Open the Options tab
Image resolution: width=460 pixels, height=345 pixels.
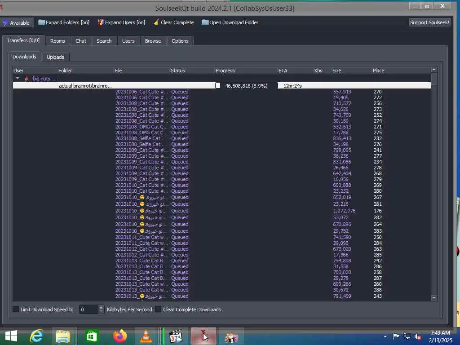[180, 41]
